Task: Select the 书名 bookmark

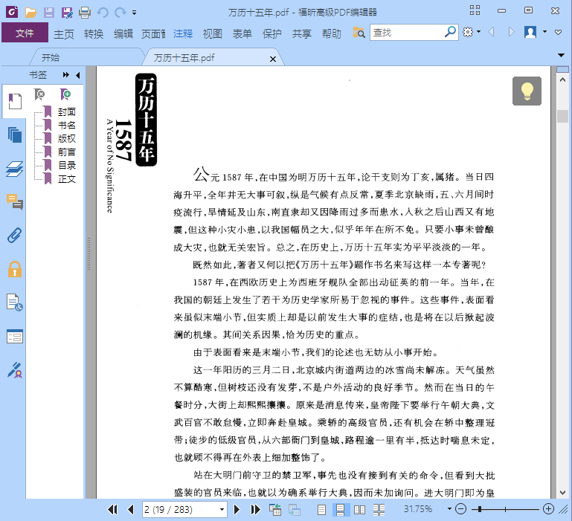Action: click(x=67, y=126)
